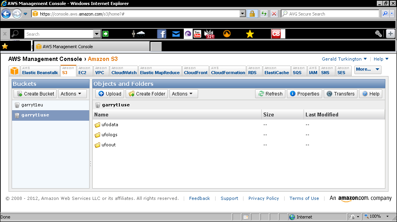Sort by the Size column header

coord(282,115)
